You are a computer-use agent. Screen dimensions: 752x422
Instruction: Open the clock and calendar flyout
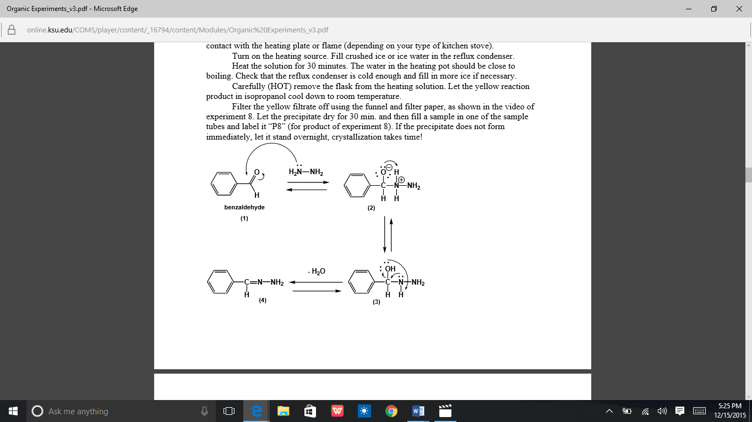click(x=731, y=411)
